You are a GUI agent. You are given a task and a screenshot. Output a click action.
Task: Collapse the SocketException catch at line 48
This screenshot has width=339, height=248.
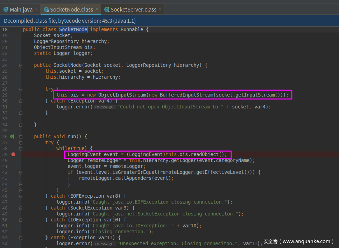coord(21,208)
